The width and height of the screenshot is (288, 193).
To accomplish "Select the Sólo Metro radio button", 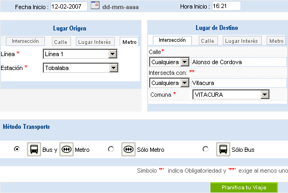I will pyautogui.click(x=111, y=149).
